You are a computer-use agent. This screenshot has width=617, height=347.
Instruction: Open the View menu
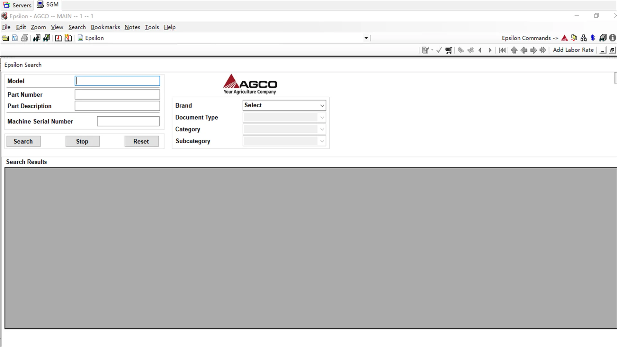(57, 27)
